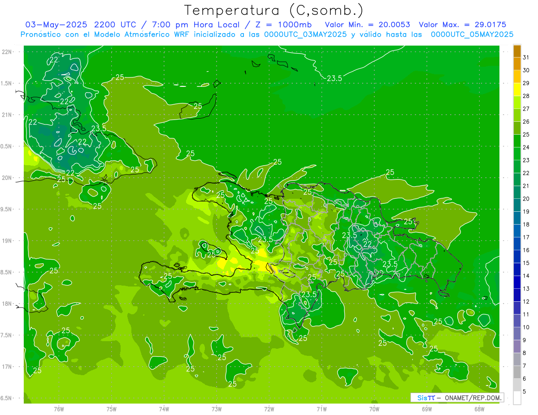Click the '18' color scale label
The height and width of the screenshot is (415, 538).
[526, 224]
